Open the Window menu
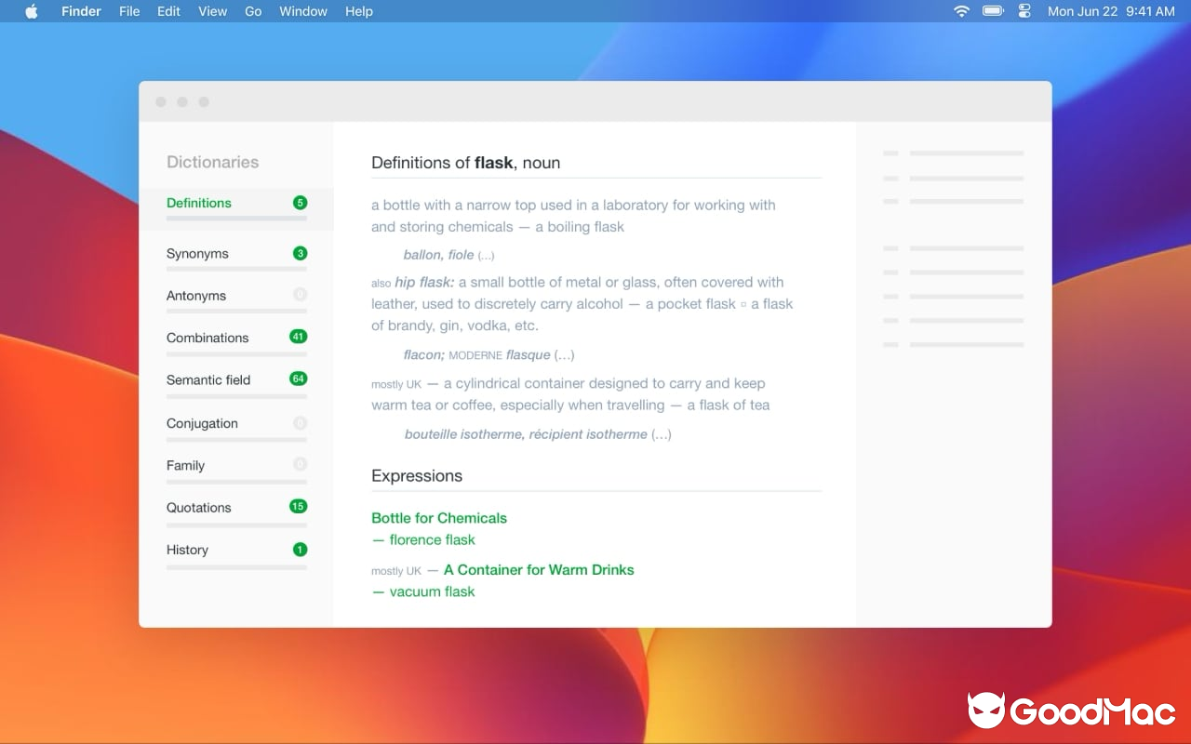1191x744 pixels. pyautogui.click(x=303, y=11)
